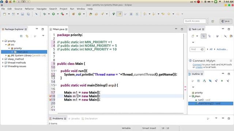Image resolution: width=234 pixels, height=131 pixels.
Task: Open the Debug dropdown arrow
Action: point(49,14)
